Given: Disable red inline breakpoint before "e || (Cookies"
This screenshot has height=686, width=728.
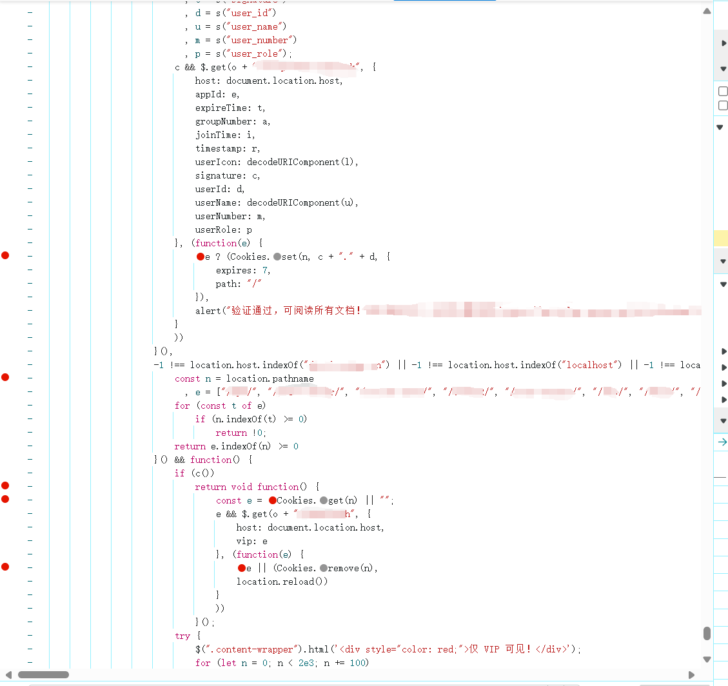Looking at the screenshot, I should tap(242, 568).
